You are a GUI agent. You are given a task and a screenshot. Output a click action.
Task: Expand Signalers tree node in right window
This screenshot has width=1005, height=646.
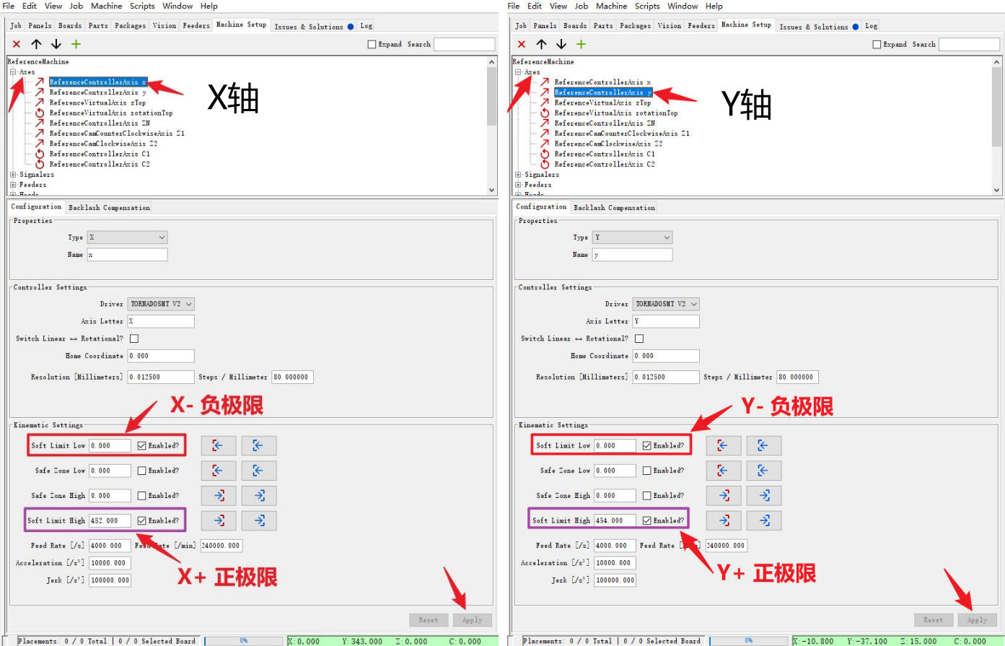[x=518, y=175]
